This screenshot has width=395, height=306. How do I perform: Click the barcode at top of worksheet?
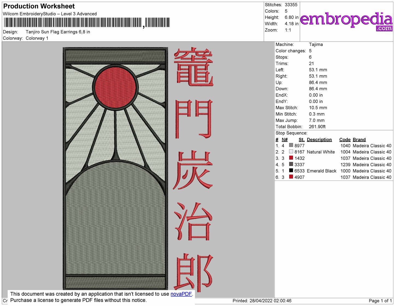[x=86, y=22]
